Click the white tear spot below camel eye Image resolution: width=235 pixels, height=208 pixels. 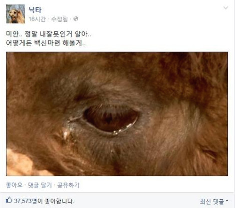point(66,134)
